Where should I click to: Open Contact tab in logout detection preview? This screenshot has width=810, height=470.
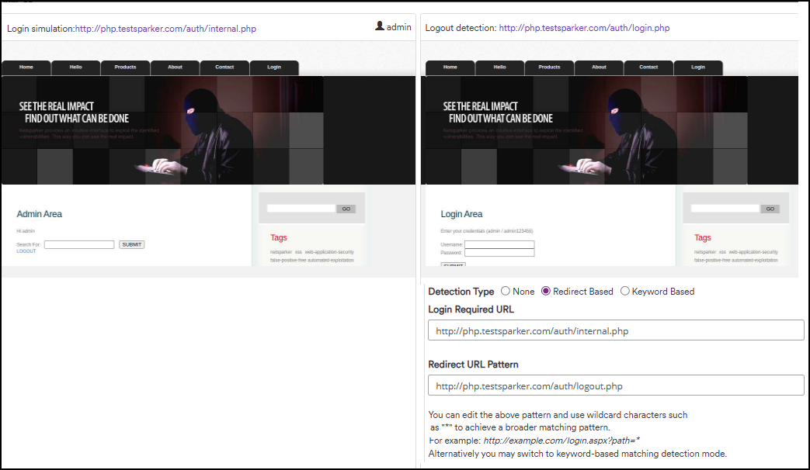coord(648,67)
